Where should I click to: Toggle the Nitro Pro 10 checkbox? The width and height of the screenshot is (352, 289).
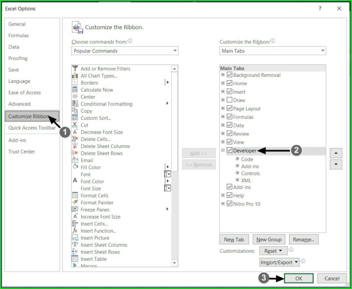(x=229, y=203)
